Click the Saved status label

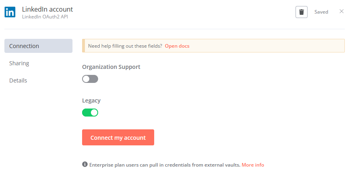(x=321, y=12)
